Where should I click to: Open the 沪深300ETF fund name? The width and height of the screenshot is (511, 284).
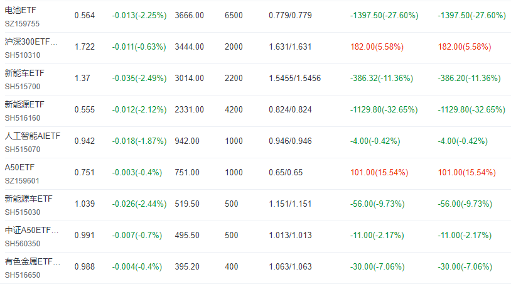coord(31,41)
